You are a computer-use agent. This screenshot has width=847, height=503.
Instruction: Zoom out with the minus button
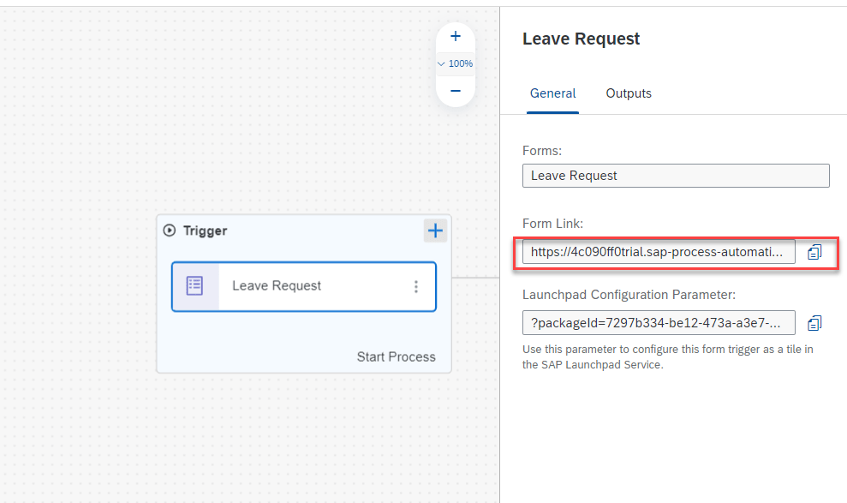click(x=456, y=91)
